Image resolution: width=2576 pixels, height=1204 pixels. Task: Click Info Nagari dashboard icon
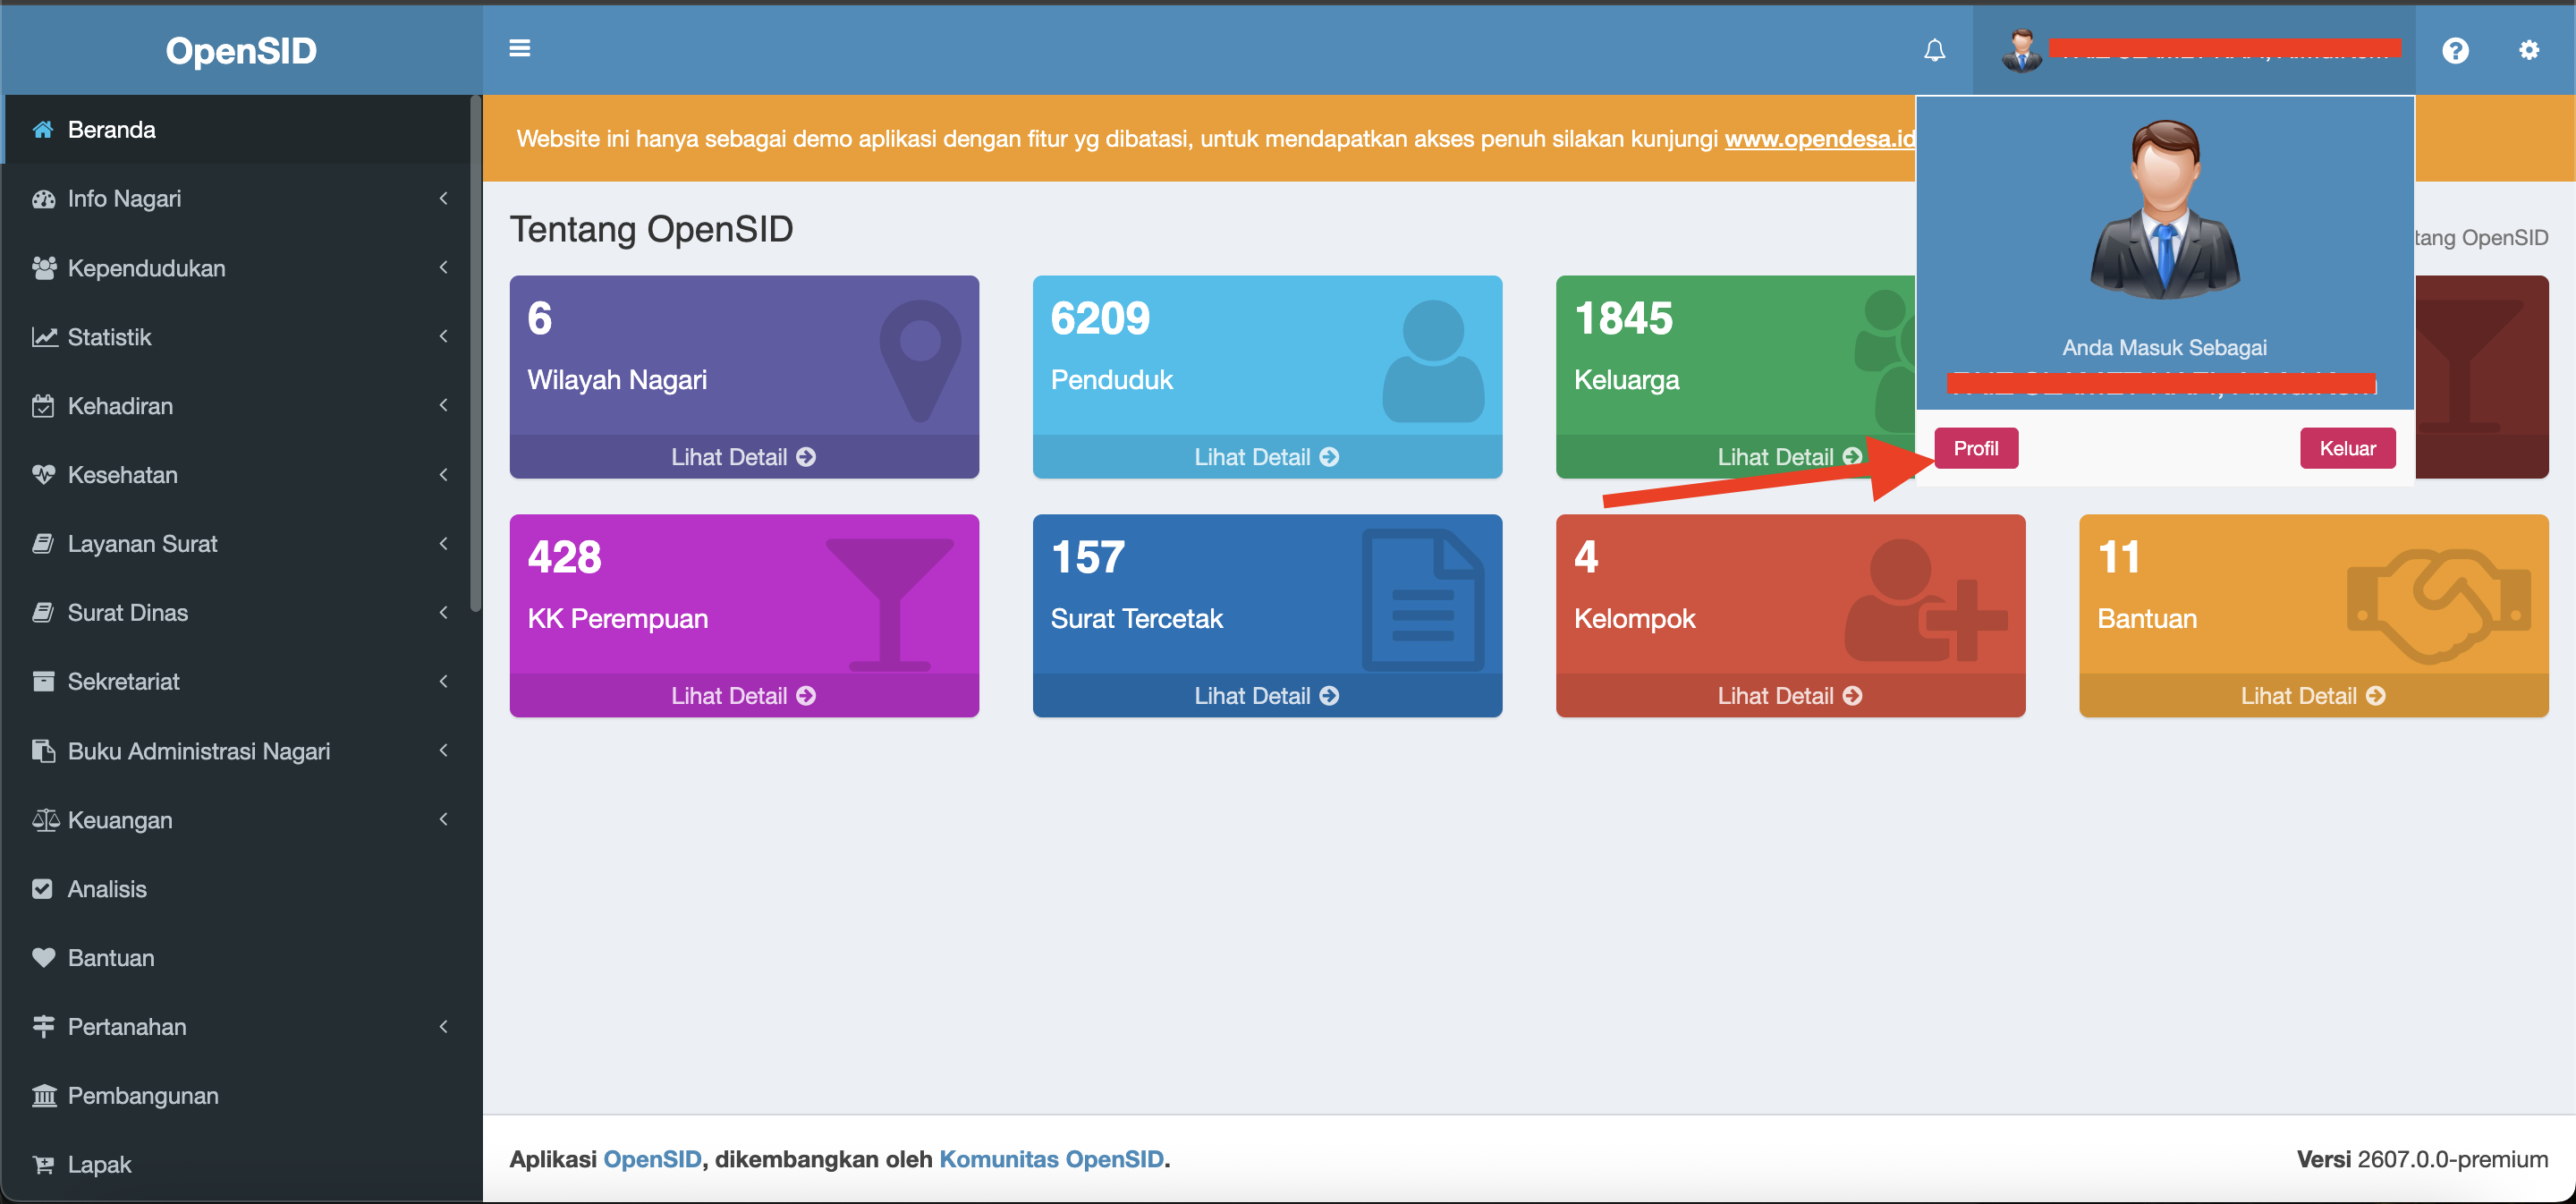(x=43, y=199)
